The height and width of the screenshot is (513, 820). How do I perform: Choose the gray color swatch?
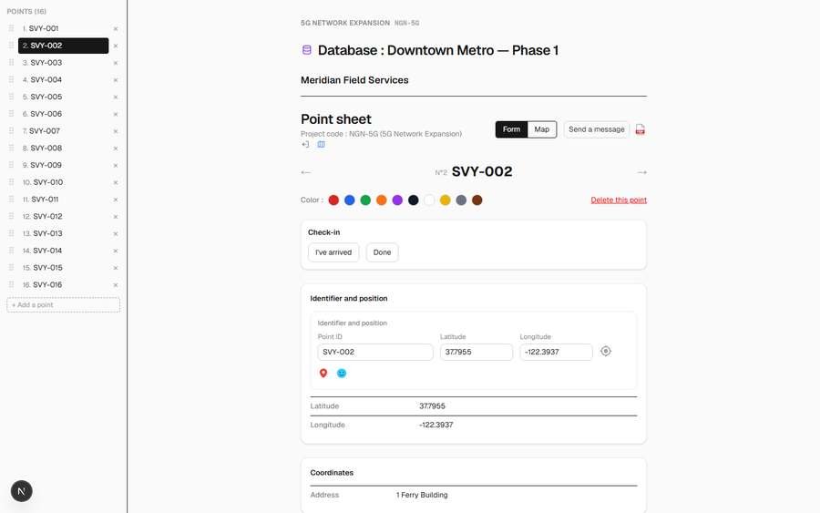tap(461, 200)
